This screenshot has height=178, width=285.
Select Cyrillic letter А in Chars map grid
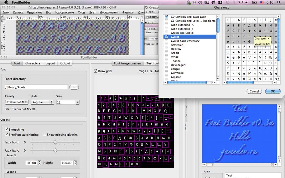228,25
